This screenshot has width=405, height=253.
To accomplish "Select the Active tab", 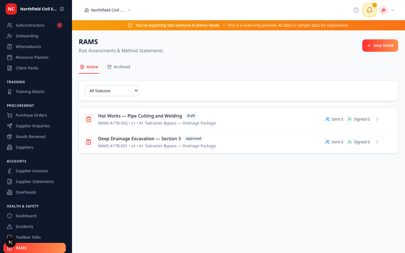I will click(x=89, y=67).
